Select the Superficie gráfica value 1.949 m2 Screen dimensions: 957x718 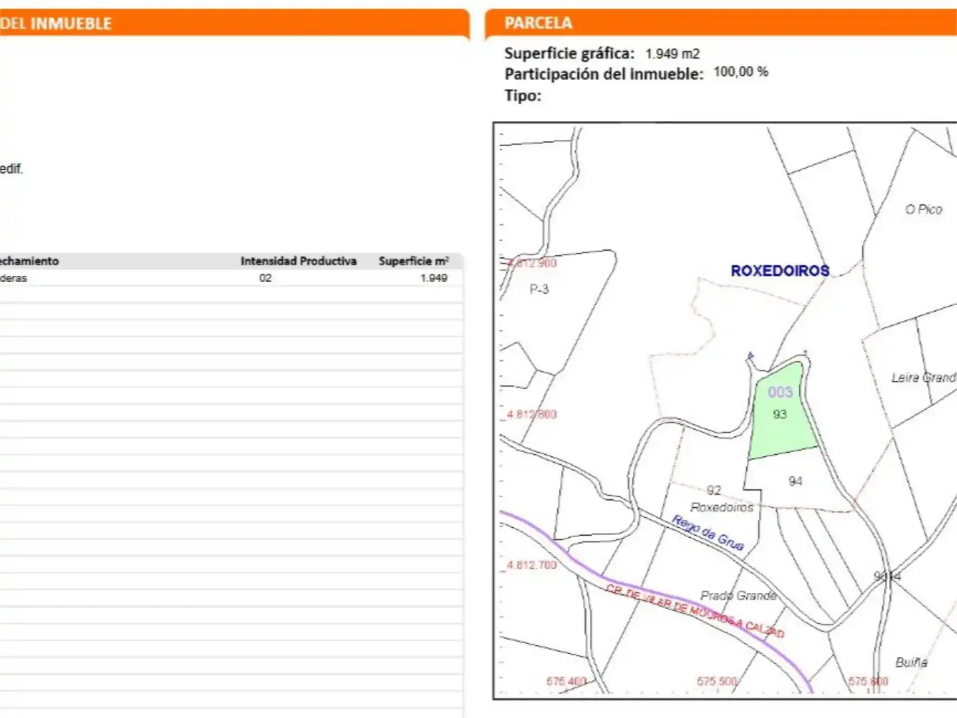coord(672,54)
